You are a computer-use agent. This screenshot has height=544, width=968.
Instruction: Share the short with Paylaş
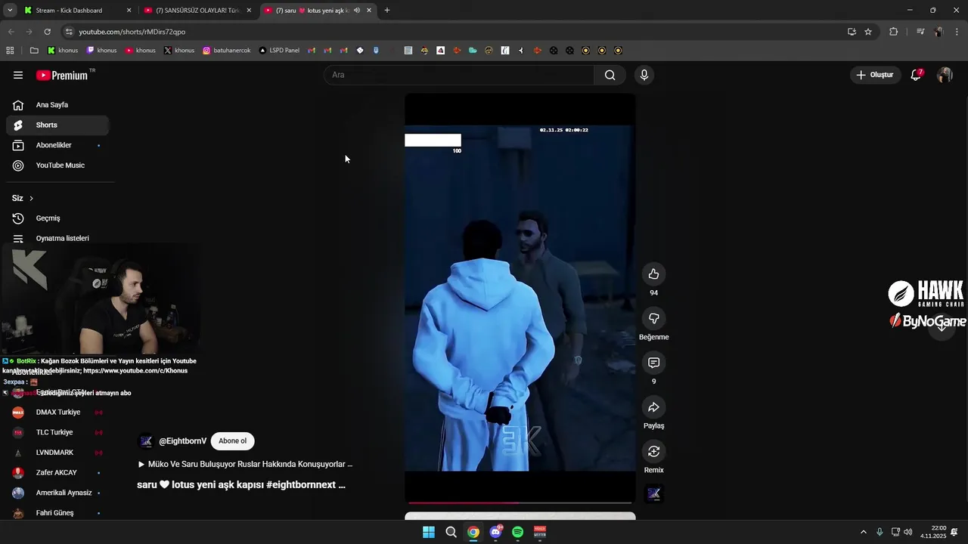pyautogui.click(x=653, y=407)
